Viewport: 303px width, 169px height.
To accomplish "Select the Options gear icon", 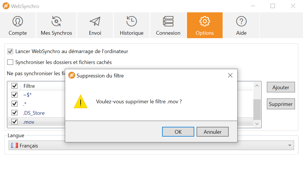I will pos(205,21).
